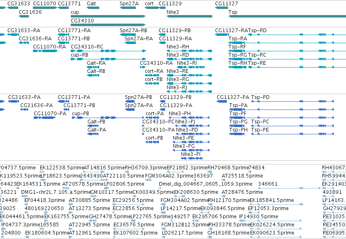Viewport: 346px width, 239px height.
Task: Click EST label LD26217.5prime
Action: tap(182, 233)
